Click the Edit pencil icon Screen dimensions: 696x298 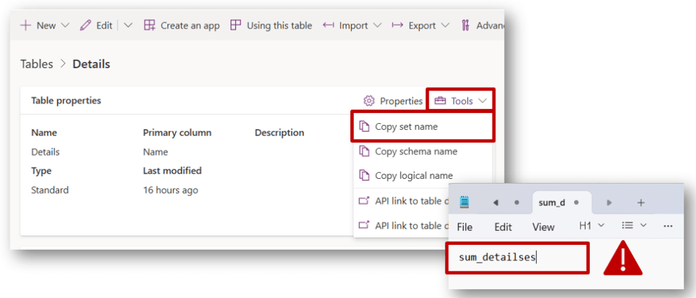click(x=85, y=25)
